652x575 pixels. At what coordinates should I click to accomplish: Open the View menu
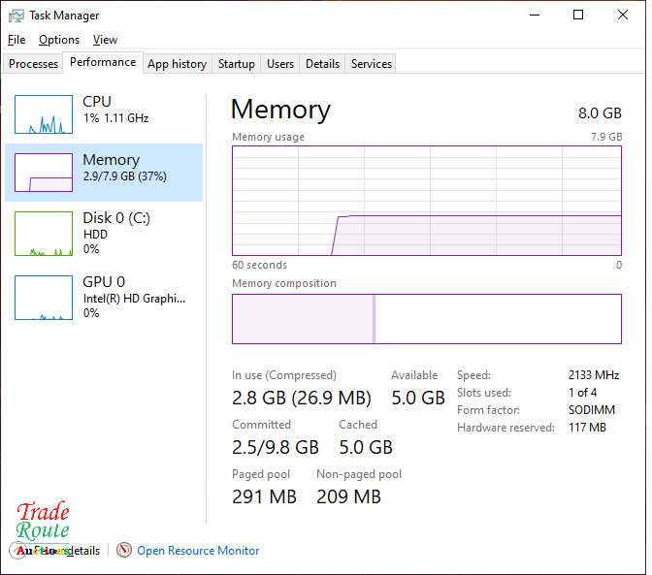[105, 40]
